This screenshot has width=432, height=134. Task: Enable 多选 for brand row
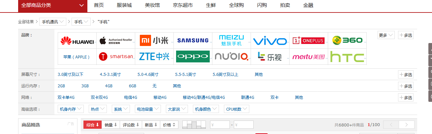[406, 35]
